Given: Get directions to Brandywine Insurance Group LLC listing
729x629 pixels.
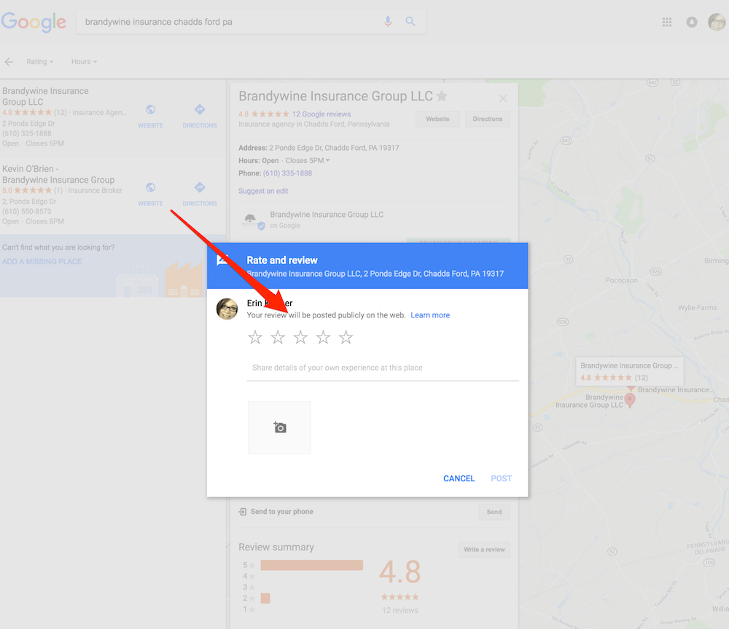Looking at the screenshot, I should pos(200,116).
